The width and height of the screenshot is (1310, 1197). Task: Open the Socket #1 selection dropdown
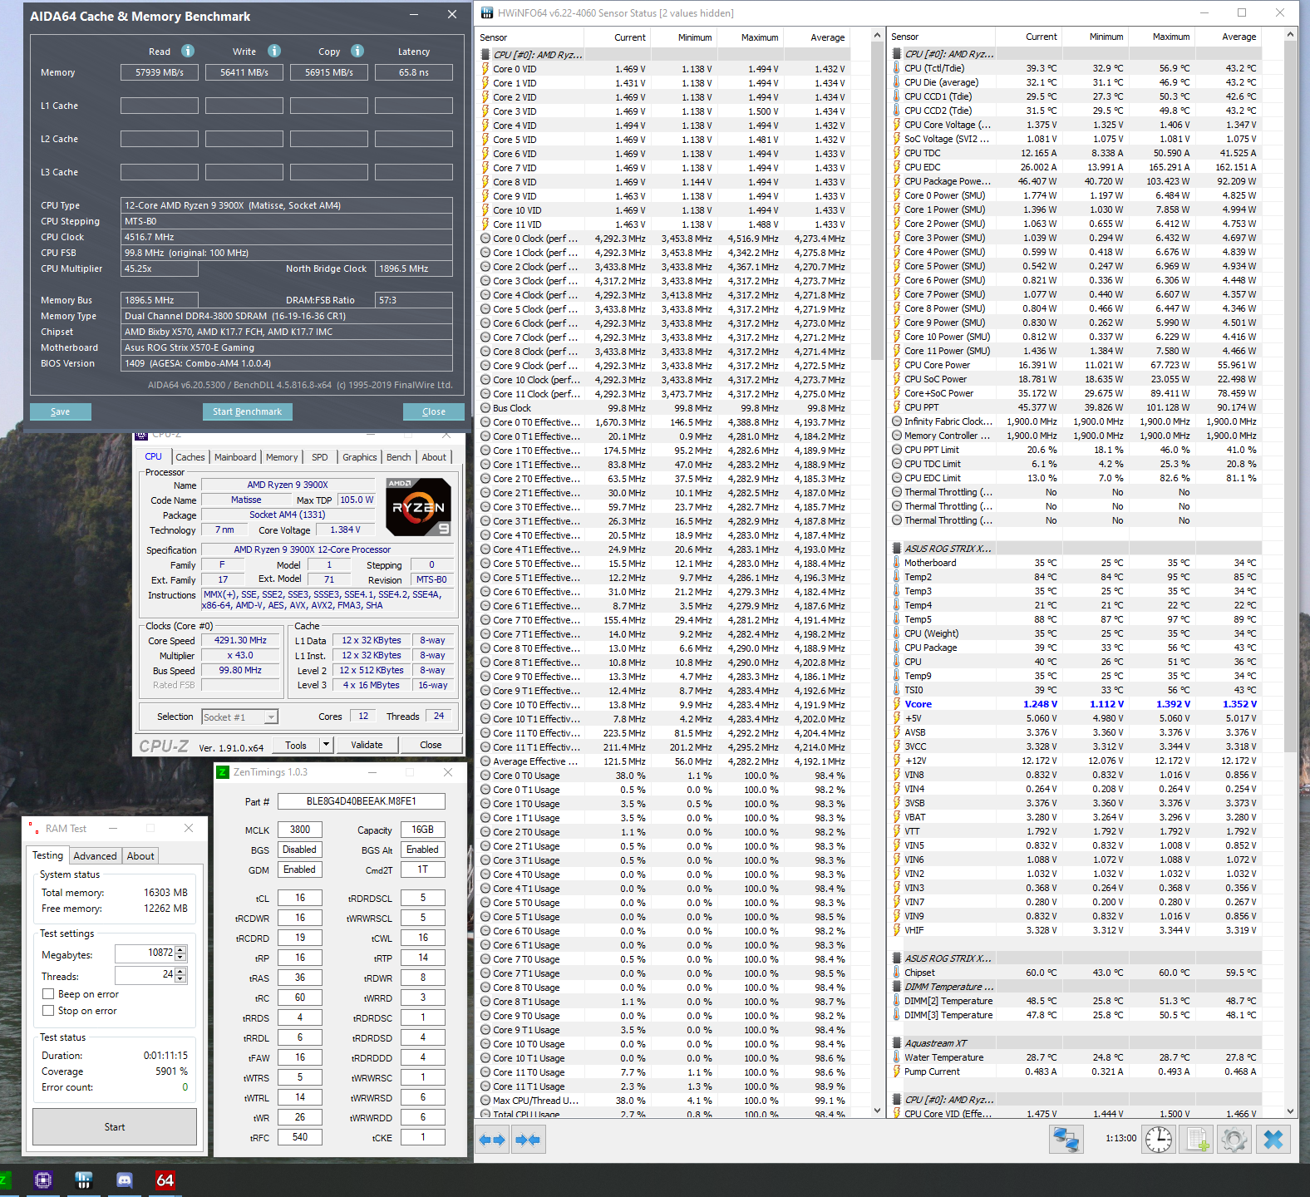[271, 717]
